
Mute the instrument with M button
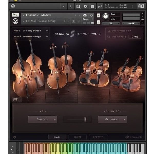(x=98, y=22)
